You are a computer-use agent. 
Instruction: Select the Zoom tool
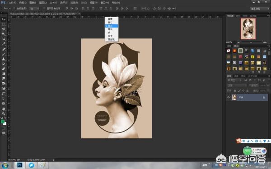pyautogui.click(x=4, y=114)
